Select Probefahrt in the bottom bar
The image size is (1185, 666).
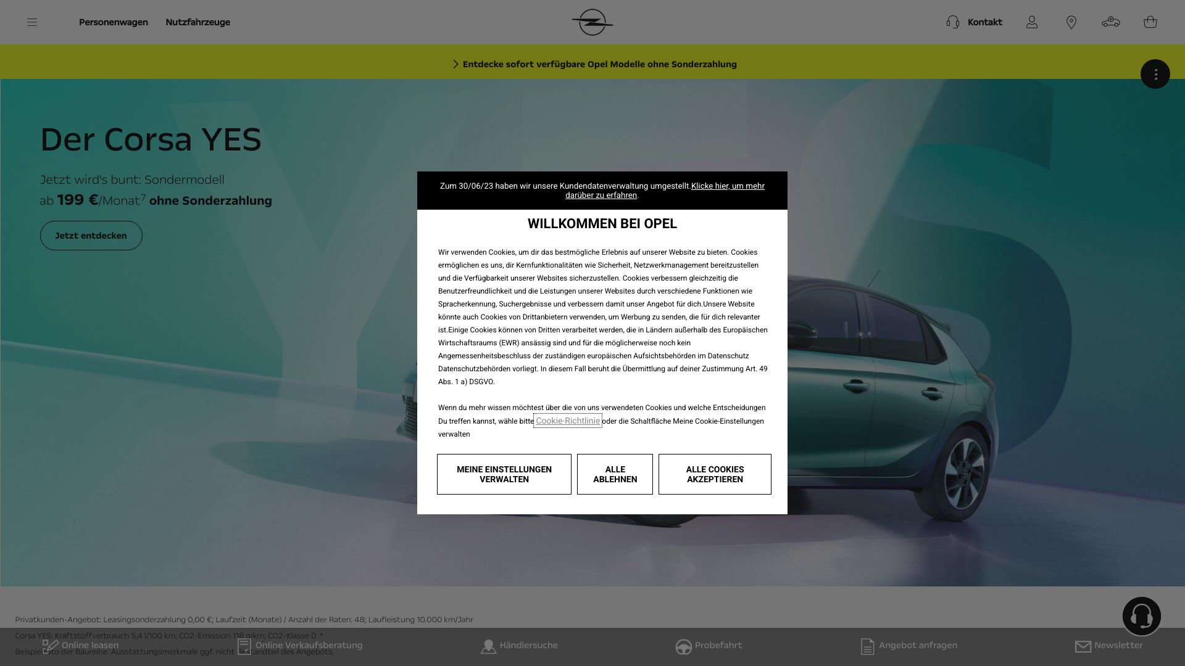pos(709,646)
